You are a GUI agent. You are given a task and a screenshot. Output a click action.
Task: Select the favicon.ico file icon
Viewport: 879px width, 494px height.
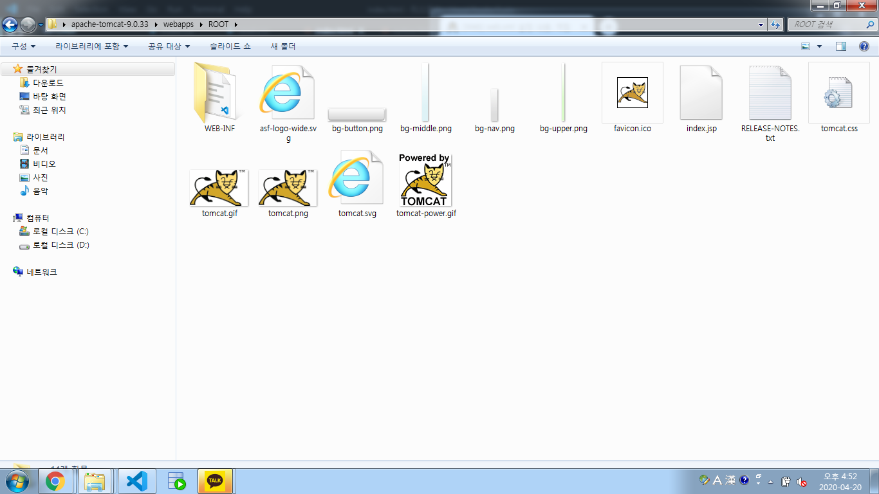(x=633, y=93)
